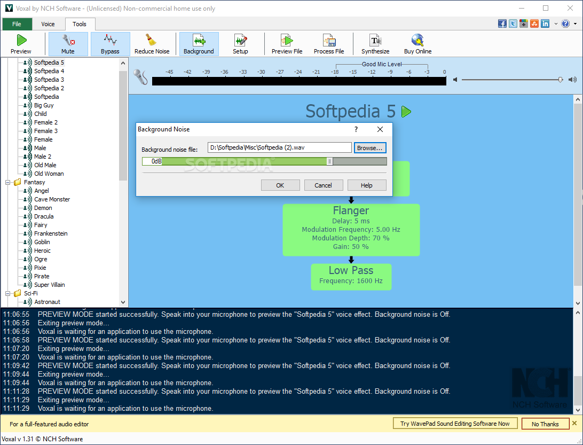Toggle the Mute microphone button
This screenshot has width=583, height=445.
coord(68,44)
